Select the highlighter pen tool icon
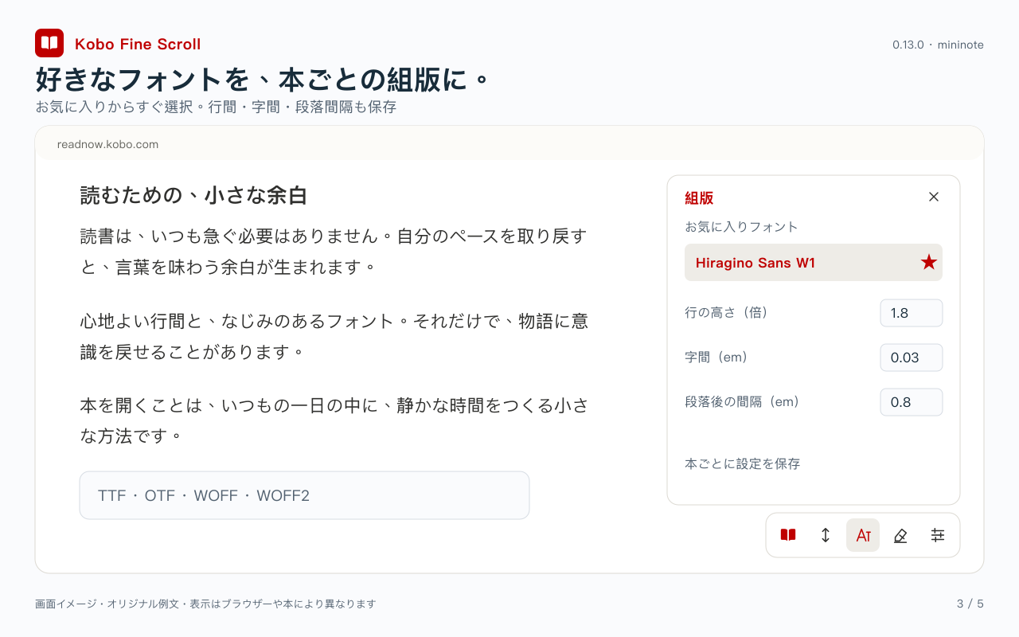The image size is (1019, 637). point(900,535)
